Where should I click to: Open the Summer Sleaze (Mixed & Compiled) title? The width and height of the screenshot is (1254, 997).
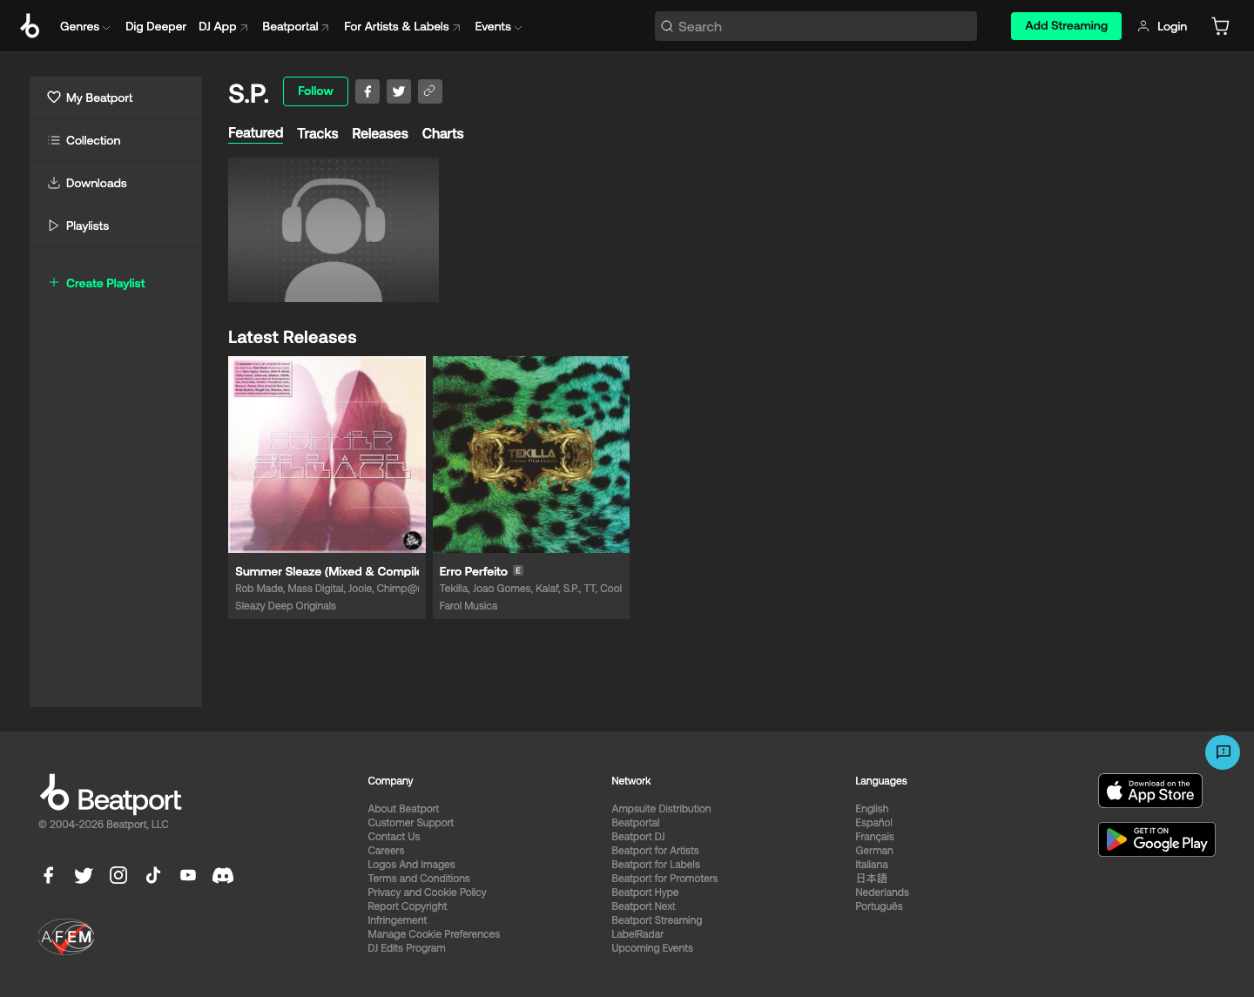click(x=327, y=571)
